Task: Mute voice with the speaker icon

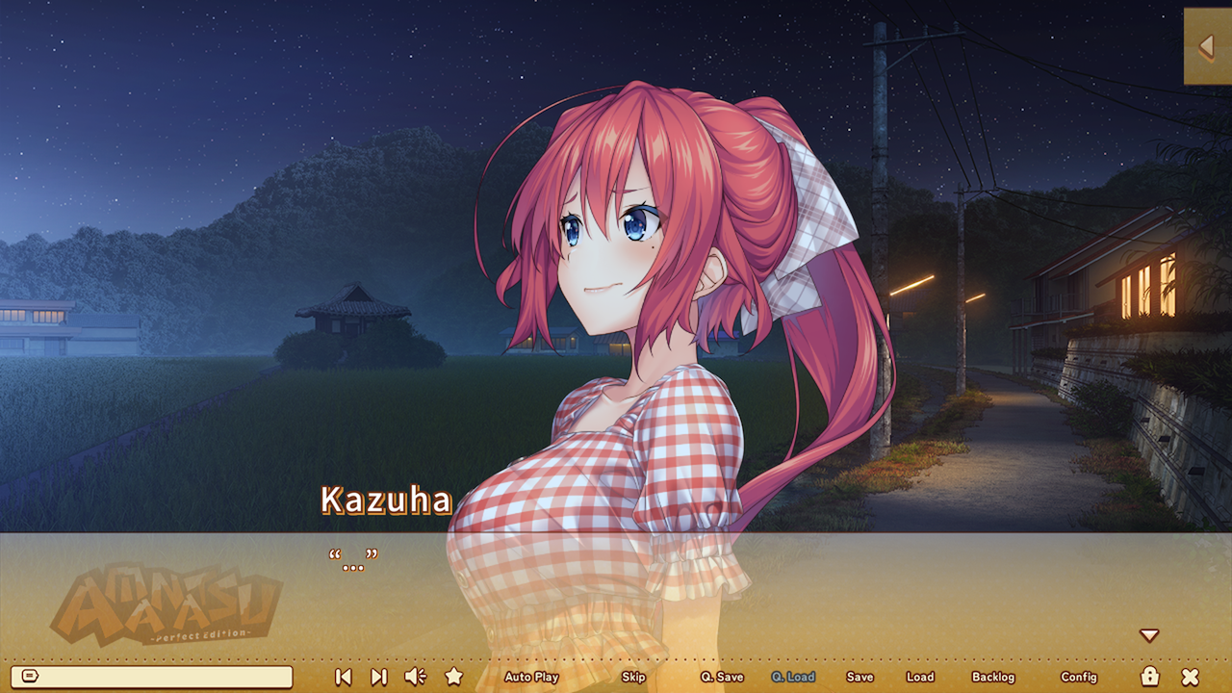Action: [x=415, y=677]
